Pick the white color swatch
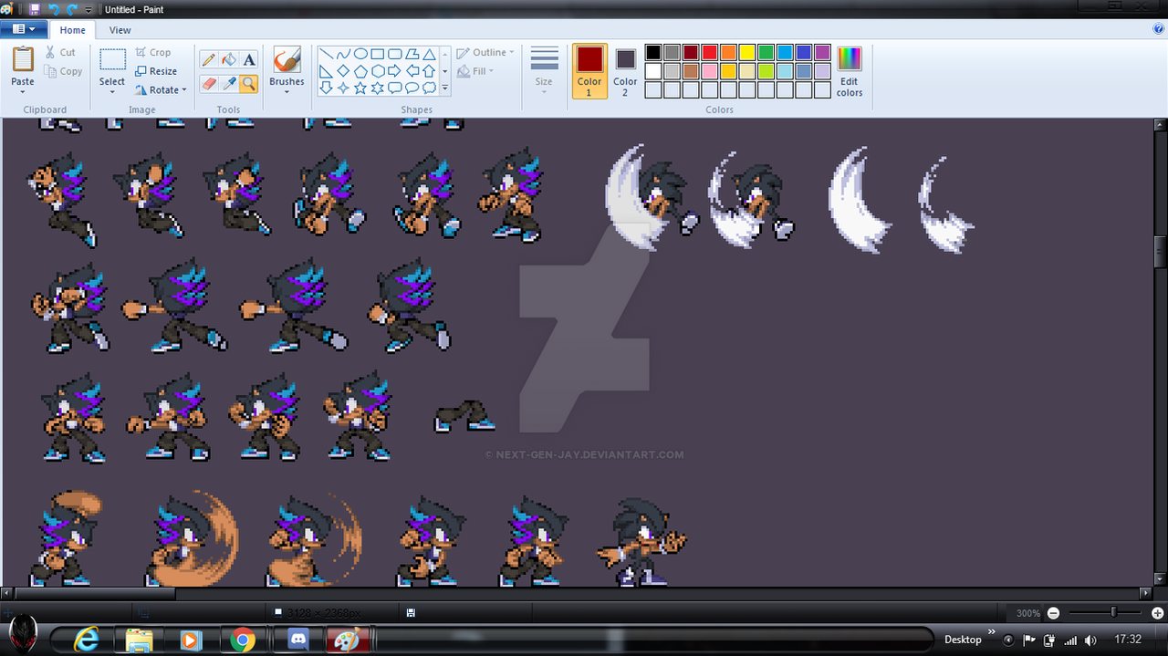The image size is (1168, 656). click(653, 71)
